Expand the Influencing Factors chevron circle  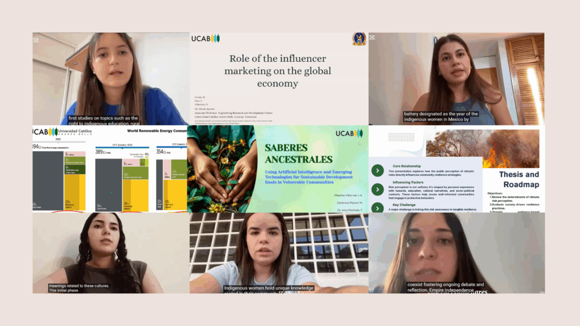click(377, 190)
